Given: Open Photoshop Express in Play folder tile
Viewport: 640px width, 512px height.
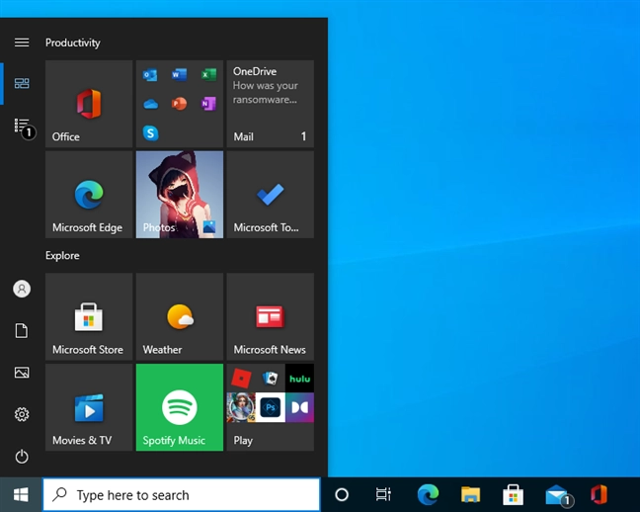Looking at the screenshot, I should click(x=271, y=407).
